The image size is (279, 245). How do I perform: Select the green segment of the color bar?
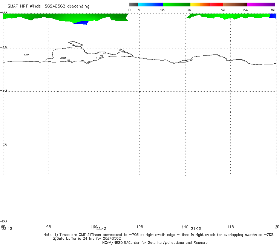176,5
